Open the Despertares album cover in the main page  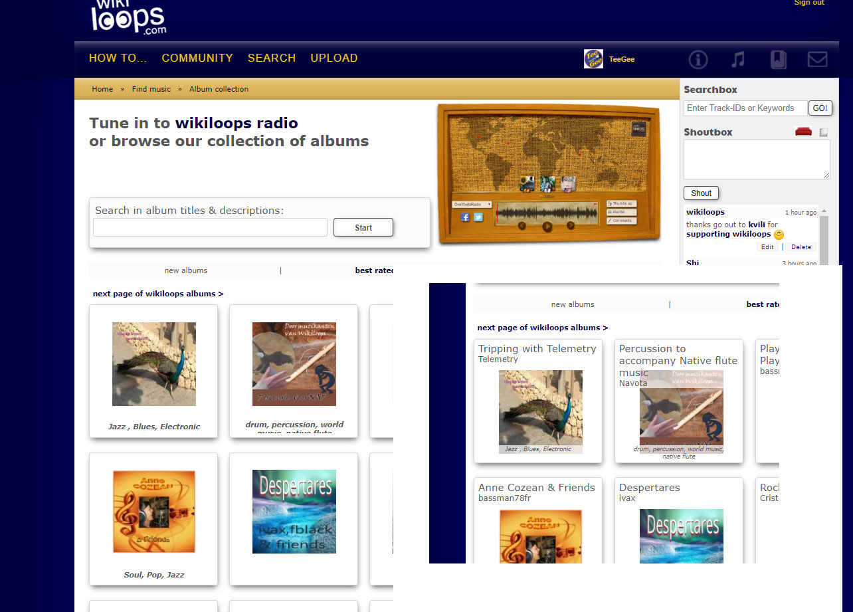point(294,512)
